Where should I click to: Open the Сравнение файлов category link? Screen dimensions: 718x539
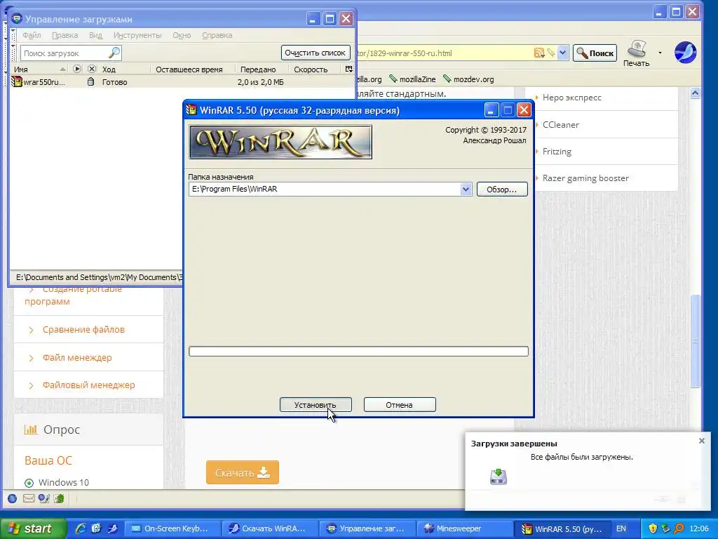pyautogui.click(x=83, y=330)
